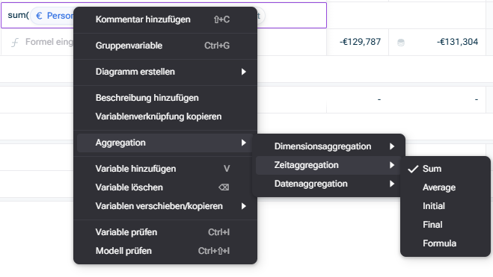Select 'Variable hinzufügen' menu entry

pyautogui.click(x=165, y=169)
